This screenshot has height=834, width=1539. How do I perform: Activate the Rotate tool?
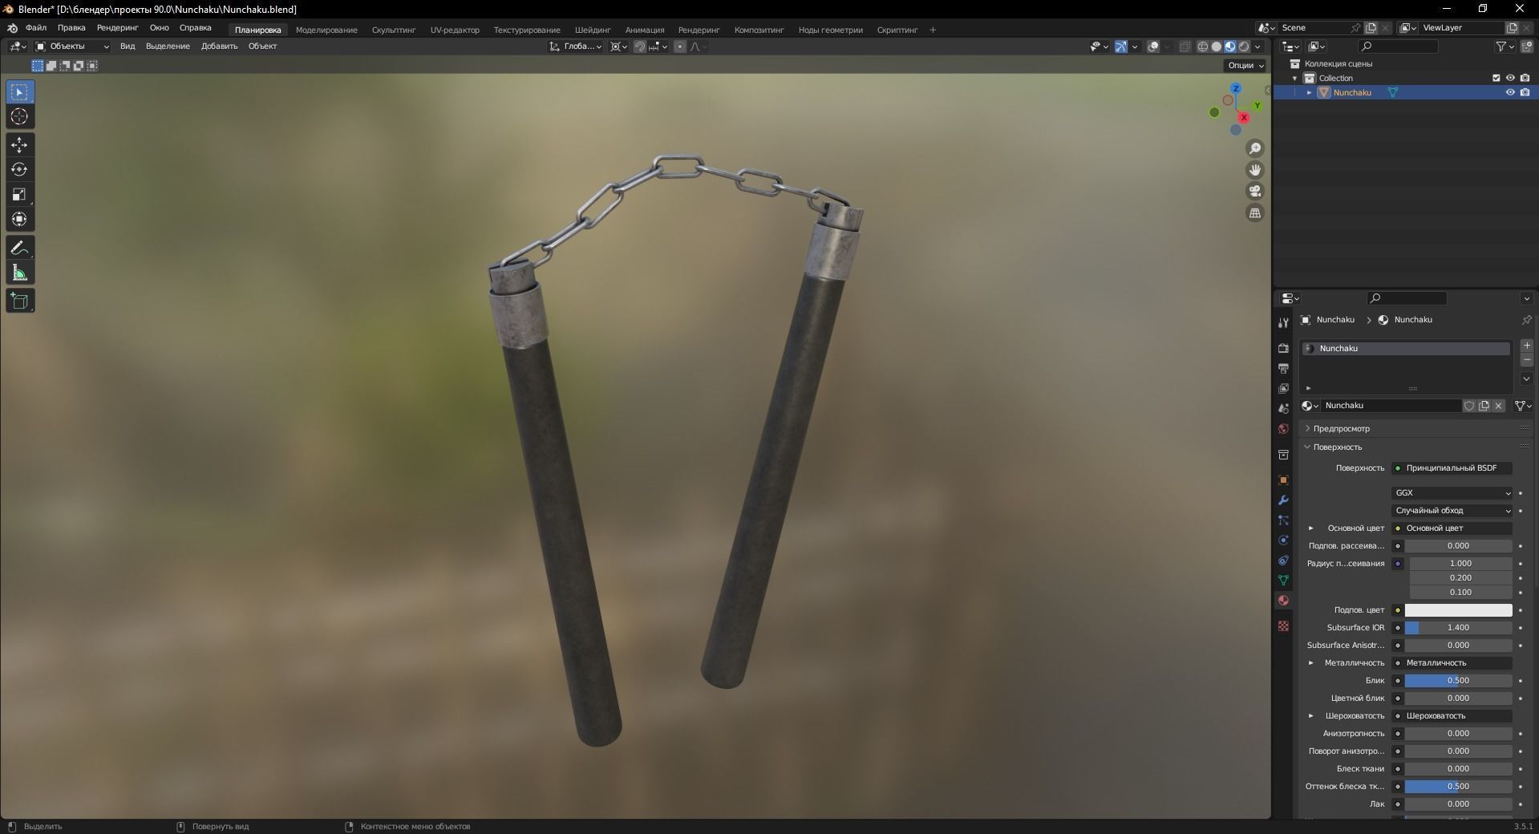click(x=19, y=170)
